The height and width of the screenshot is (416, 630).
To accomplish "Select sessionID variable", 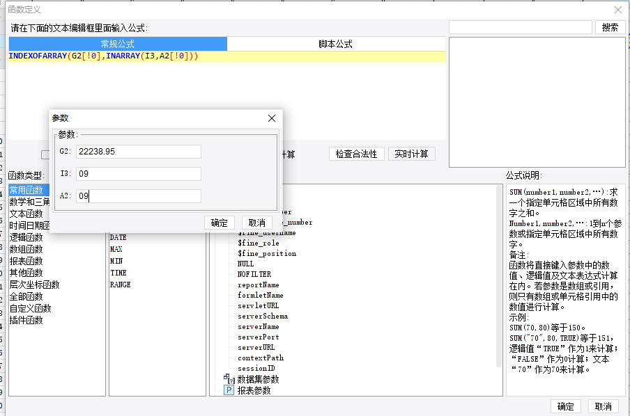I will click(256, 368).
